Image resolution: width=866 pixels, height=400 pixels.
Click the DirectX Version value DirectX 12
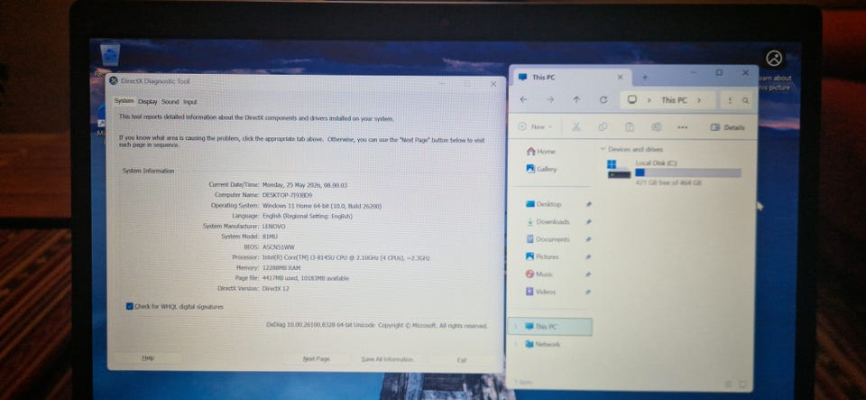tap(276, 288)
